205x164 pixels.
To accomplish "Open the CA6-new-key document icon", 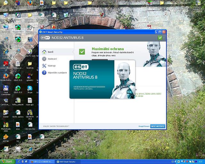I will pos(30,126).
